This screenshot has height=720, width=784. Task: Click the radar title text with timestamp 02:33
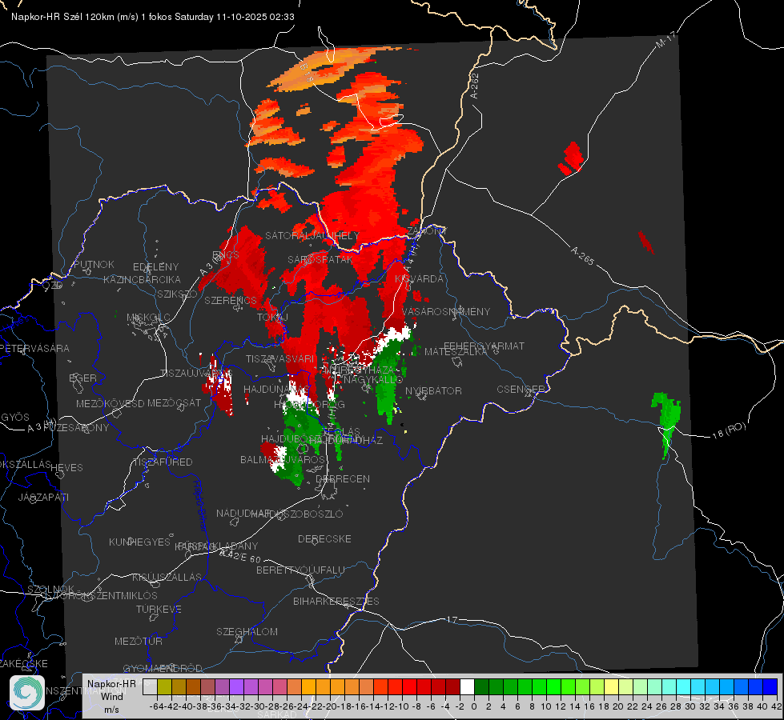coord(152,17)
